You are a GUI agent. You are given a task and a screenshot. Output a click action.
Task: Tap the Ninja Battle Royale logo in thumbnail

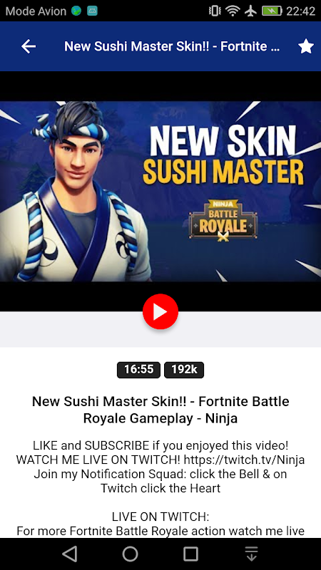(223, 221)
